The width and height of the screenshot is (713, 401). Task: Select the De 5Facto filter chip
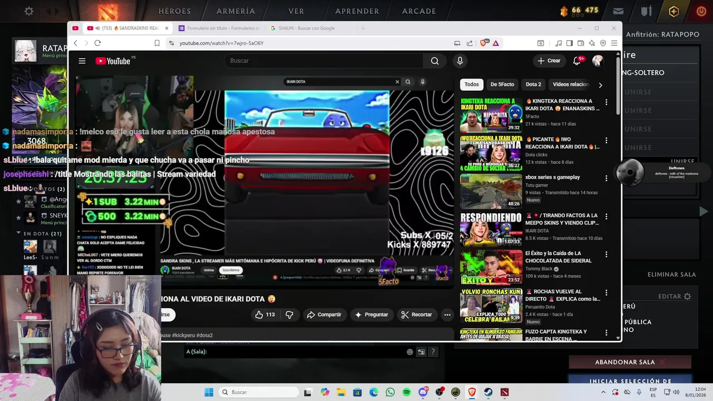[502, 85]
